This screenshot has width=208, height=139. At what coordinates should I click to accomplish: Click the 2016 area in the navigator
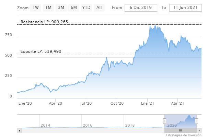pyautogui.click(x=88, y=125)
